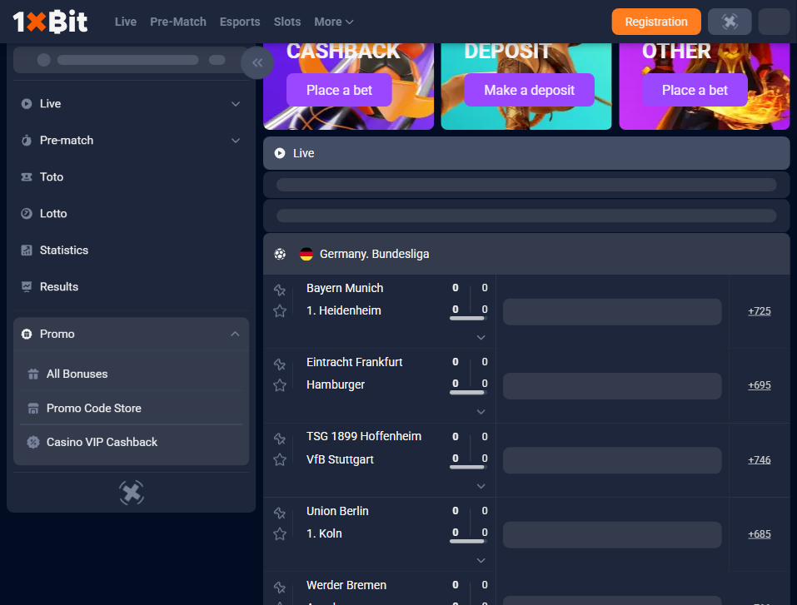Pin the Eintracht Frankfurt match
The width and height of the screenshot is (797, 605).
(280, 364)
